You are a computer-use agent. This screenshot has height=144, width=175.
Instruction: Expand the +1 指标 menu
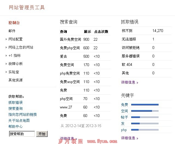(15, 55)
